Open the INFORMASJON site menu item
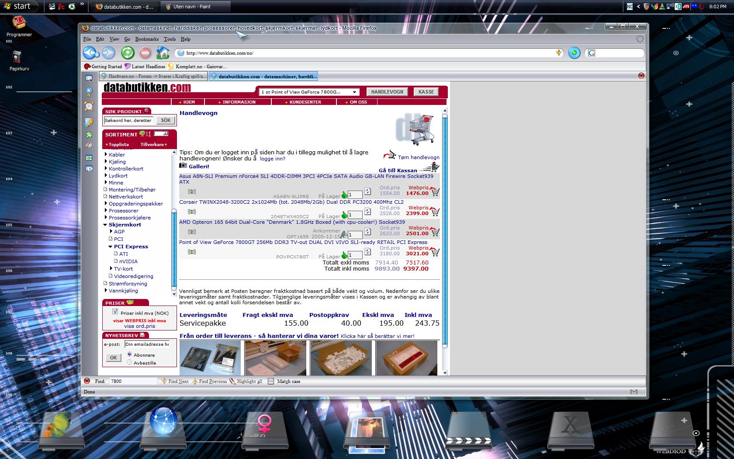734x459 pixels. pyautogui.click(x=239, y=102)
